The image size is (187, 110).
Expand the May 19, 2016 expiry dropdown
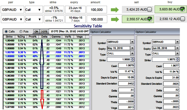(x=132, y=48)
